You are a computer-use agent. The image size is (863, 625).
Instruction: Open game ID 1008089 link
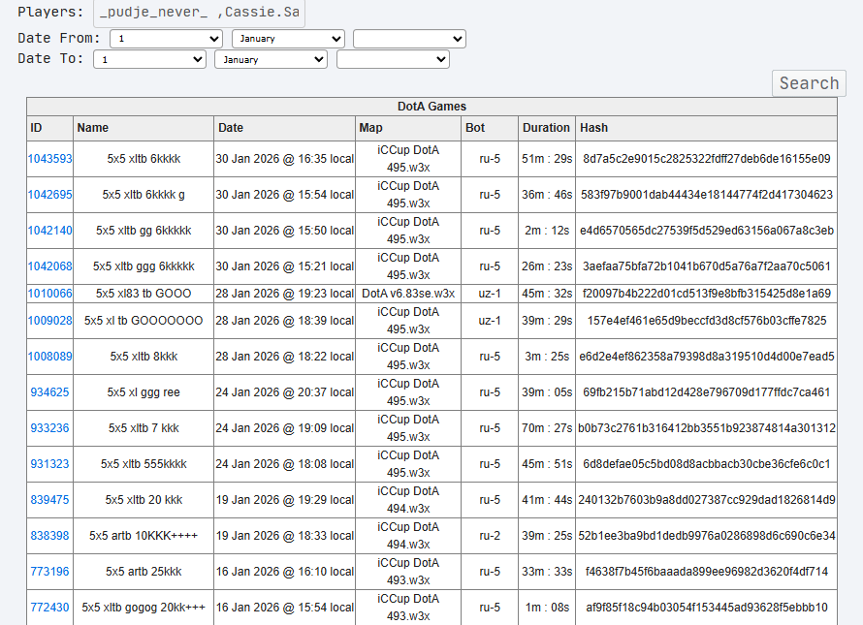[x=50, y=357]
